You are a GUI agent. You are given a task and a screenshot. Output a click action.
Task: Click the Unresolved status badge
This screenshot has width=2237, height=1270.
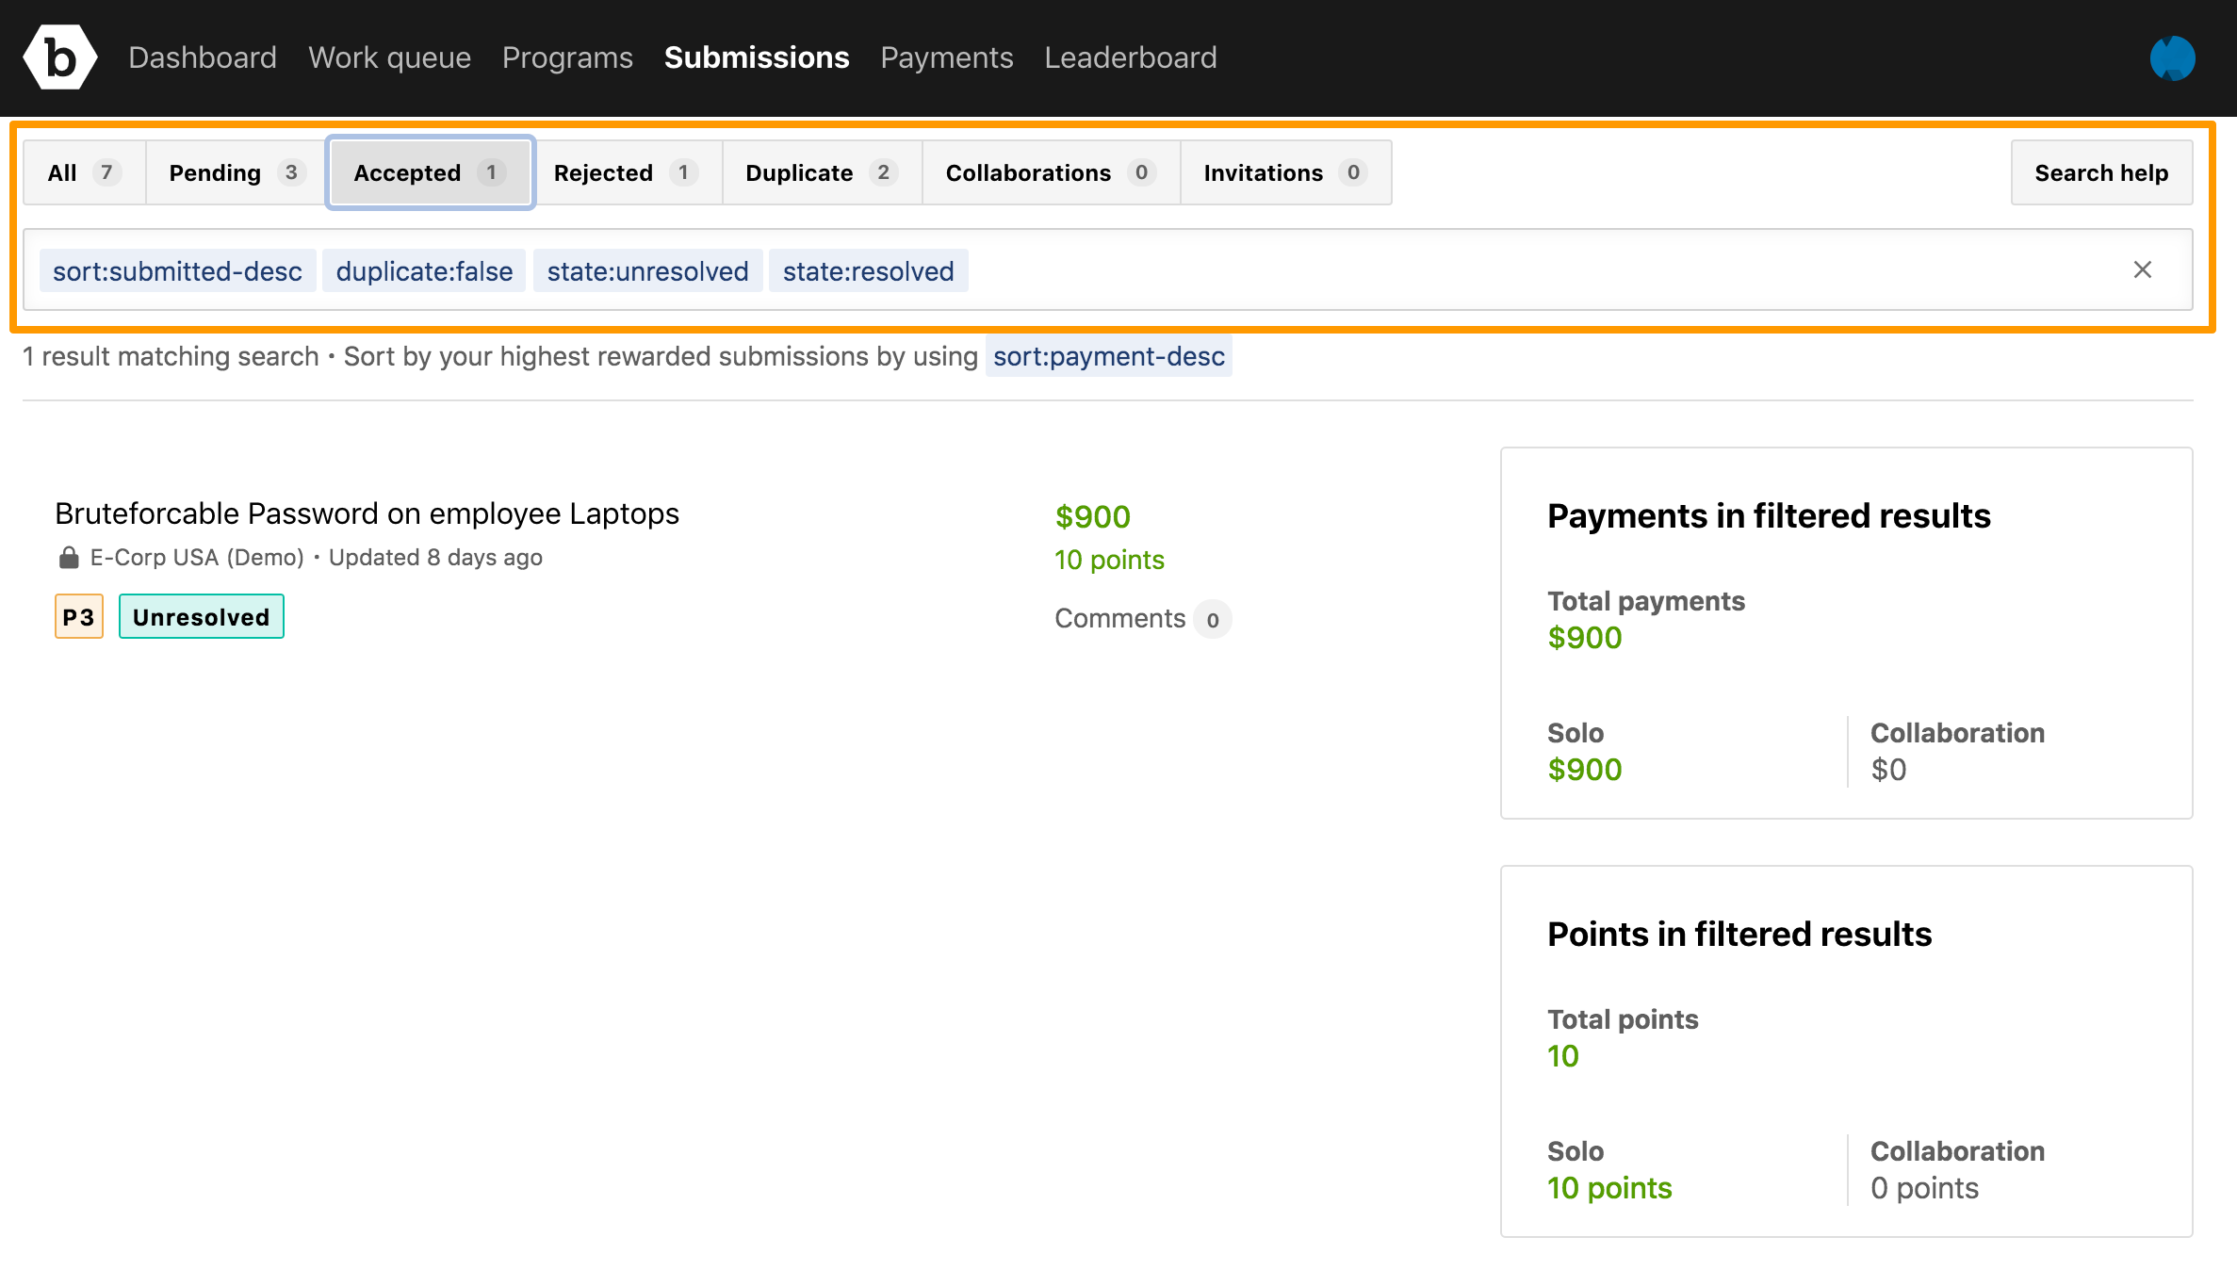coord(201,617)
